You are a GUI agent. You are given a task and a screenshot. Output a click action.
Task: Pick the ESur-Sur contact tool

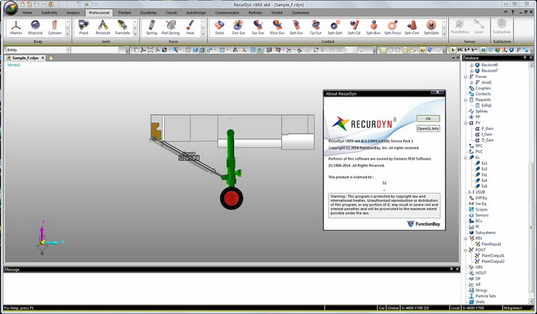click(277, 28)
